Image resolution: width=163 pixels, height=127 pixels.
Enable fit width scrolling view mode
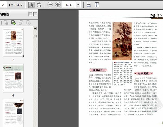pos(89,5)
